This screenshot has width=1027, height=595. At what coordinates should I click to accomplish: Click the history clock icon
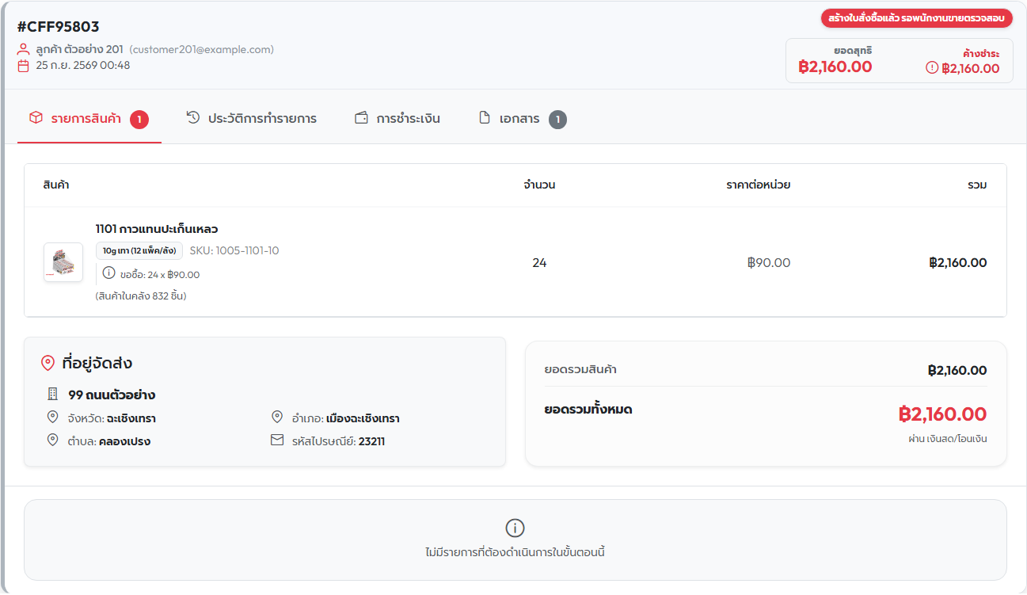point(193,118)
